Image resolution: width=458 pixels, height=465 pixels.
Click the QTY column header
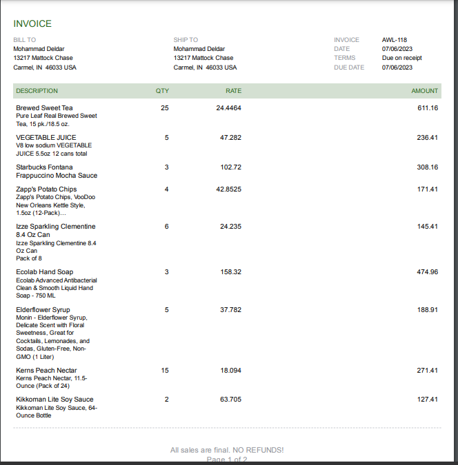[162, 91]
